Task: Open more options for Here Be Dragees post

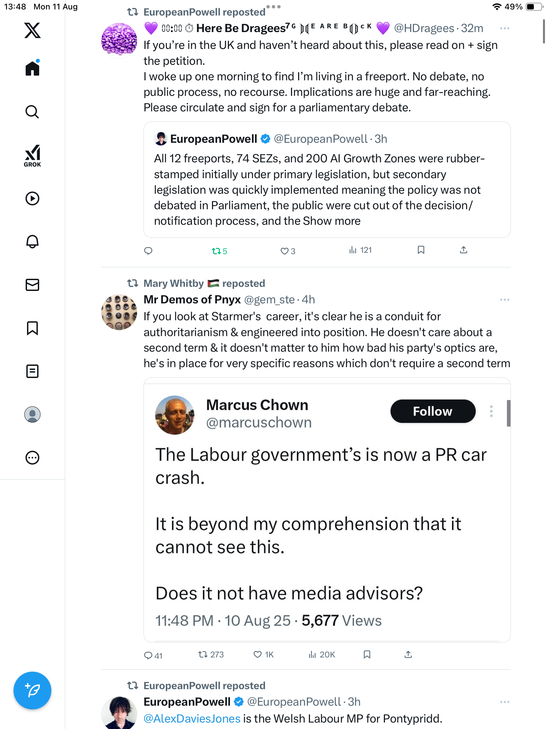Action: point(504,28)
